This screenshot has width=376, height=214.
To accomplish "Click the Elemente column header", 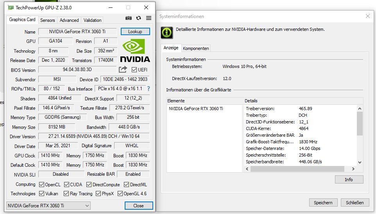I will click(205, 101).
